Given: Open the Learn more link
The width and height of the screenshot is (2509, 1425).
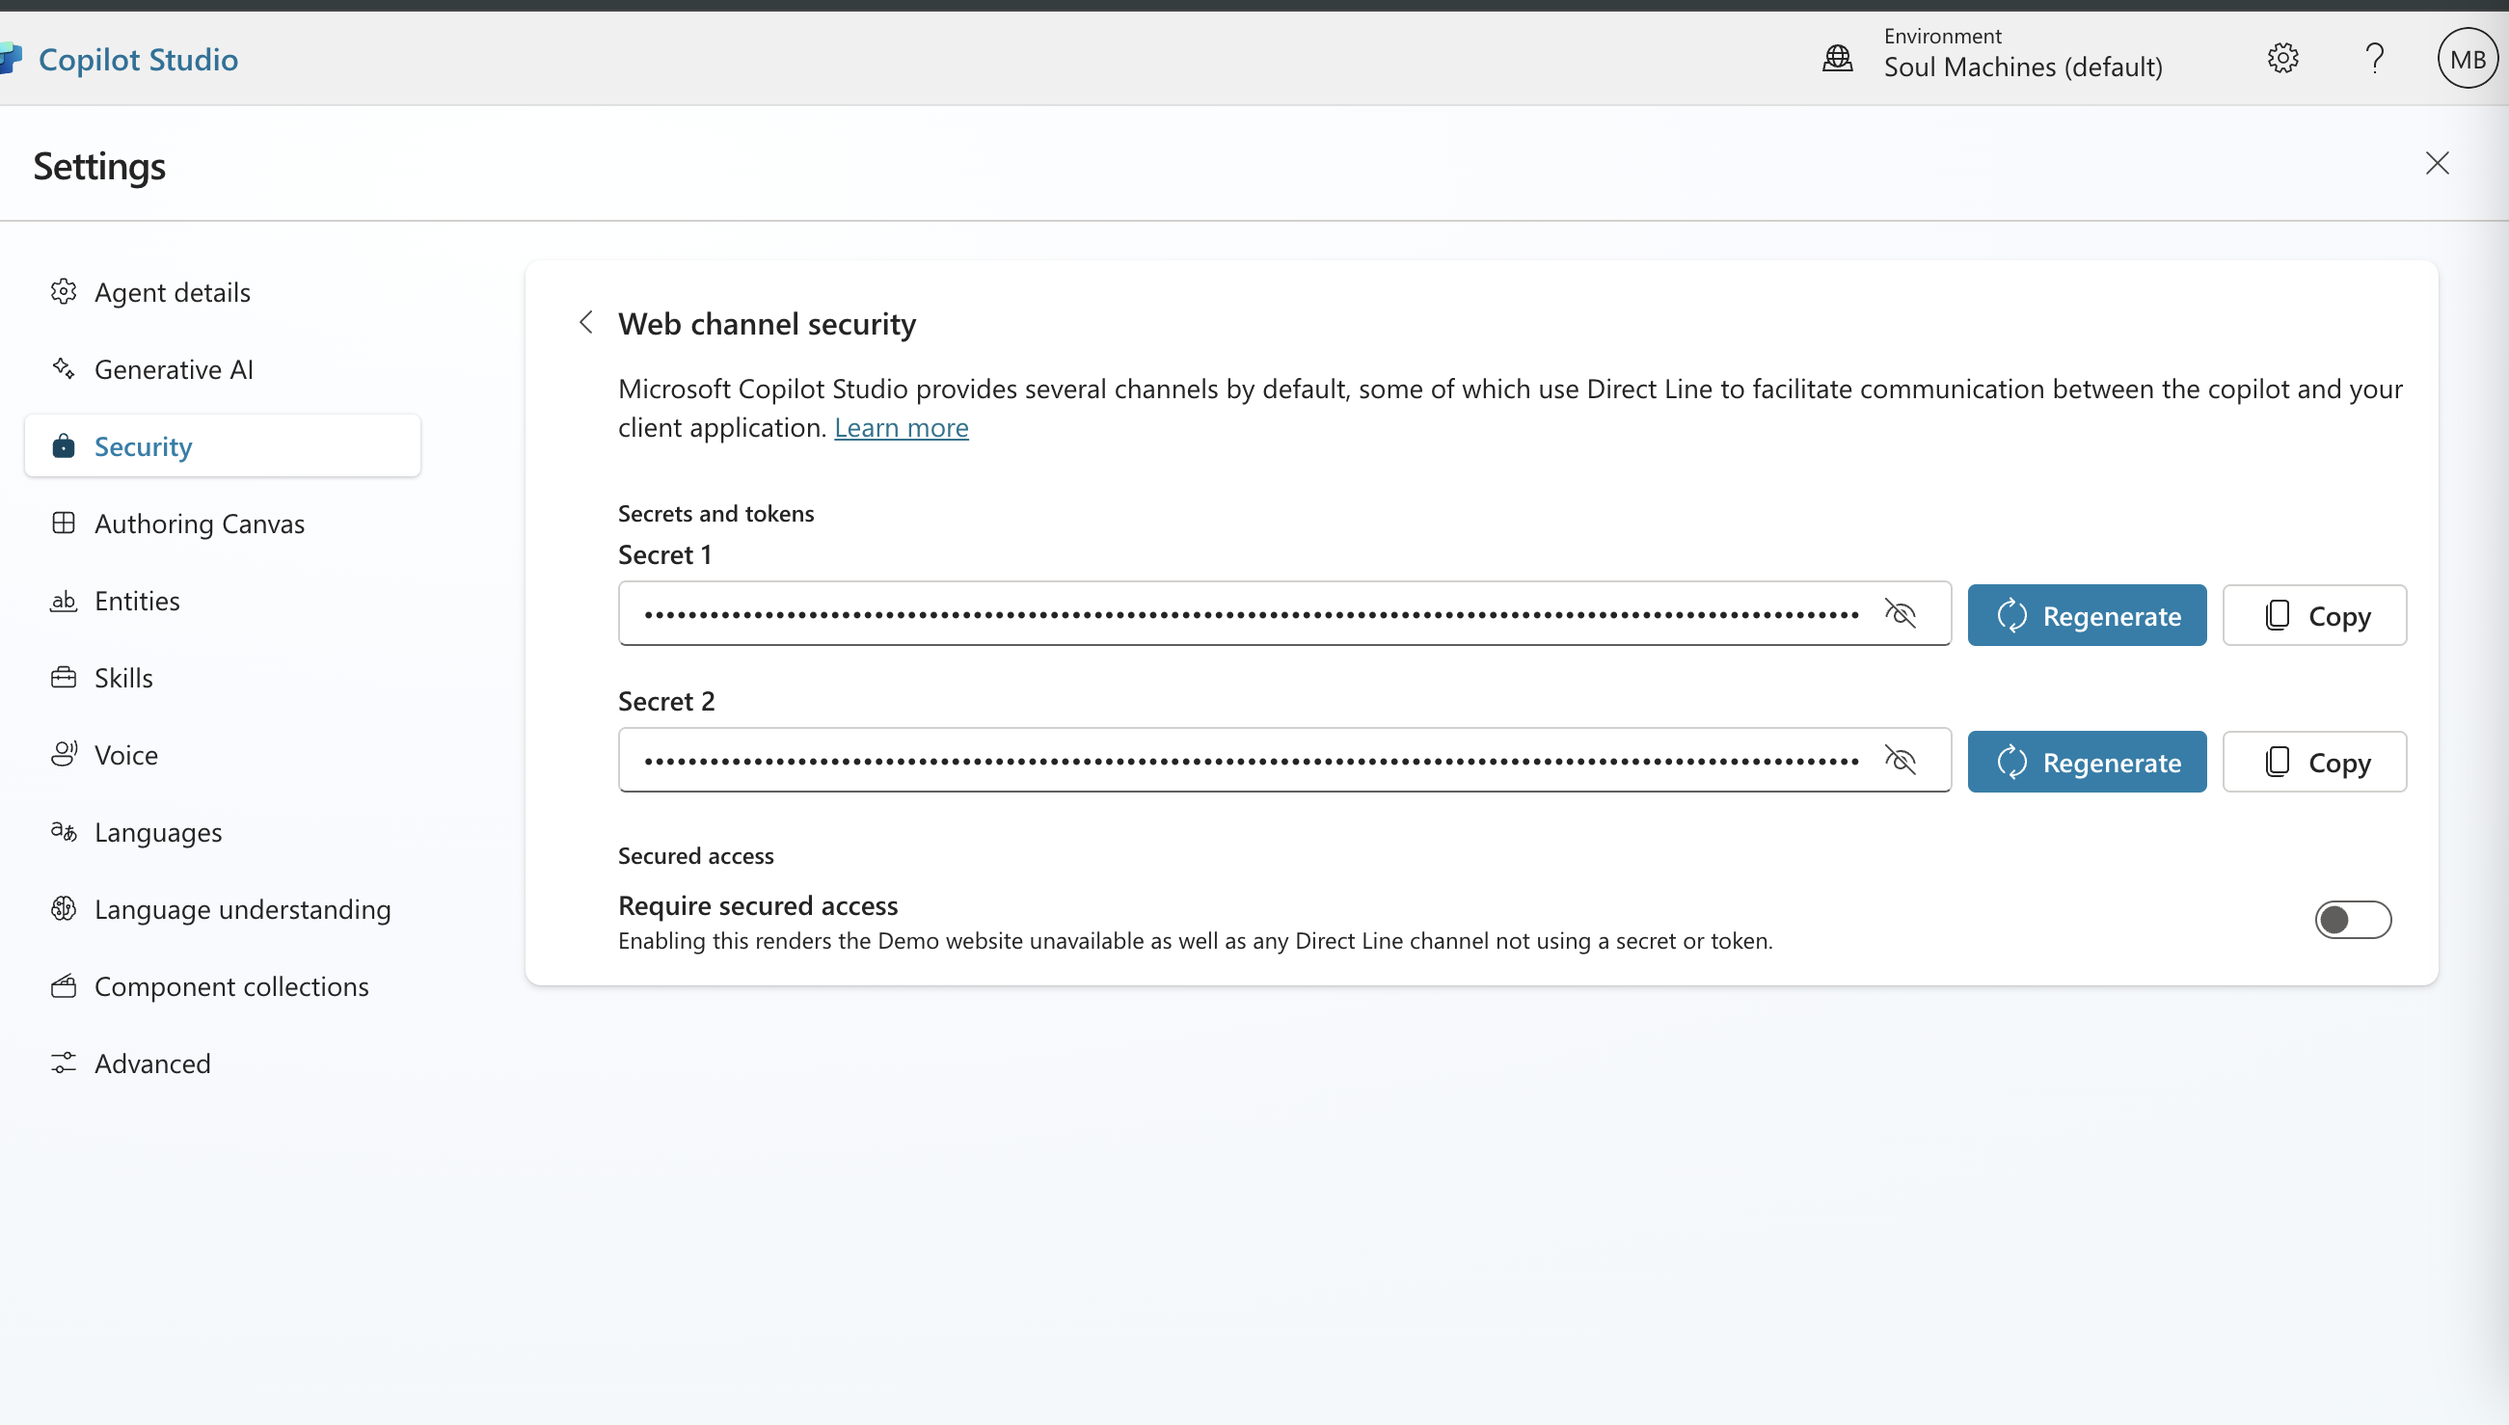Looking at the screenshot, I should click(901, 428).
